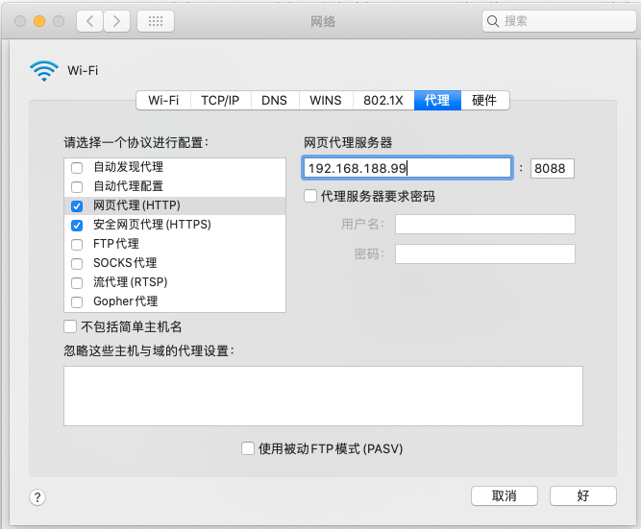Click the 取消 button
Viewport: 641px width, 529px height.
[x=504, y=496]
